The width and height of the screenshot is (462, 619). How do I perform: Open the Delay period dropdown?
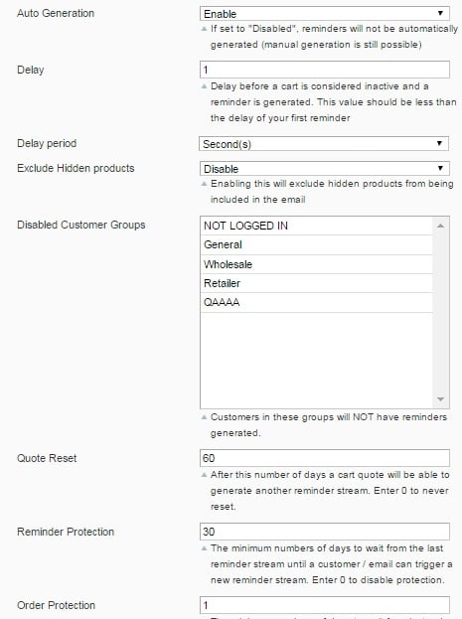pyautogui.click(x=324, y=144)
